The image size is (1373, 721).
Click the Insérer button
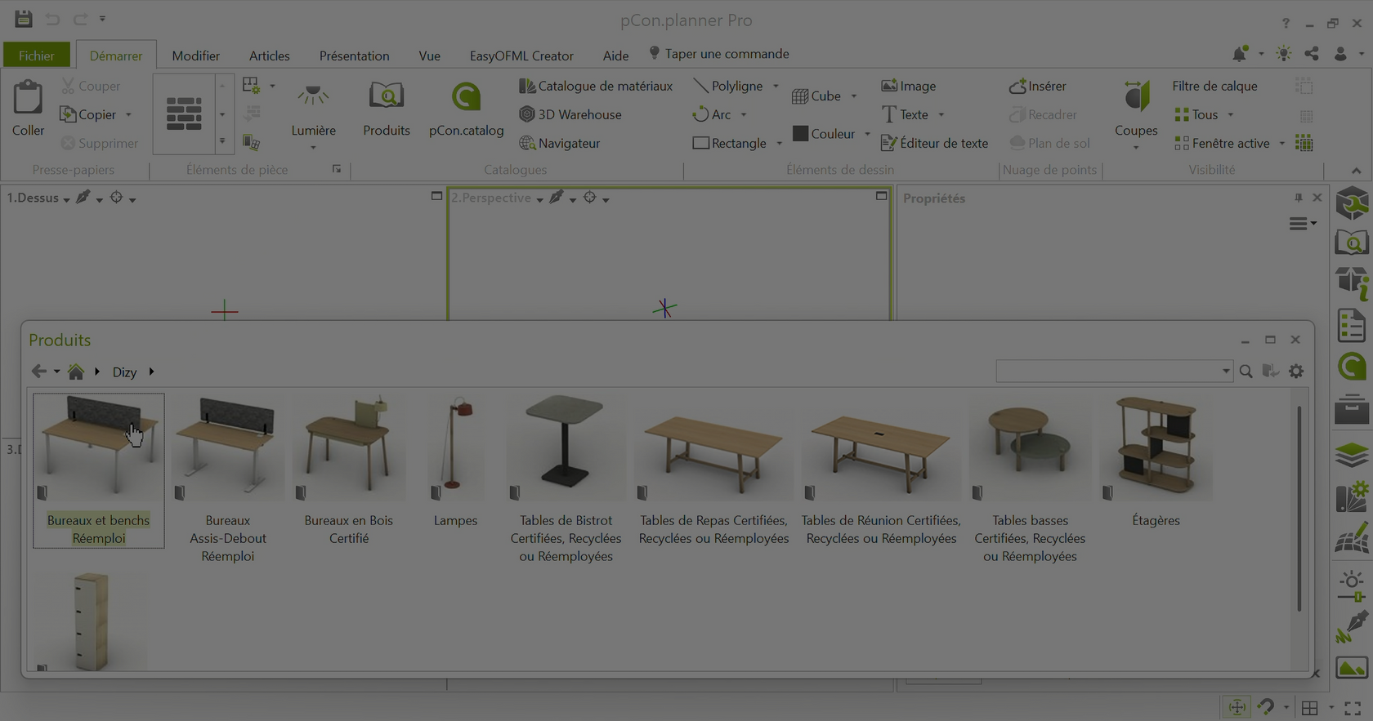click(1037, 86)
